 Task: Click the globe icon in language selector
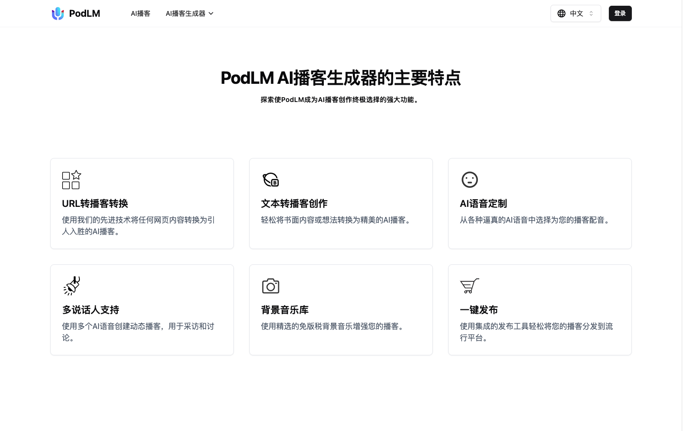pos(562,13)
